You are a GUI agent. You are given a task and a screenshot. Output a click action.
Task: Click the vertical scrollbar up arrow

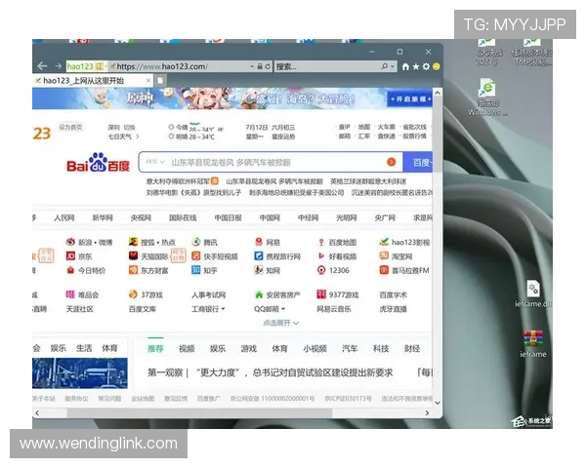[x=438, y=93]
